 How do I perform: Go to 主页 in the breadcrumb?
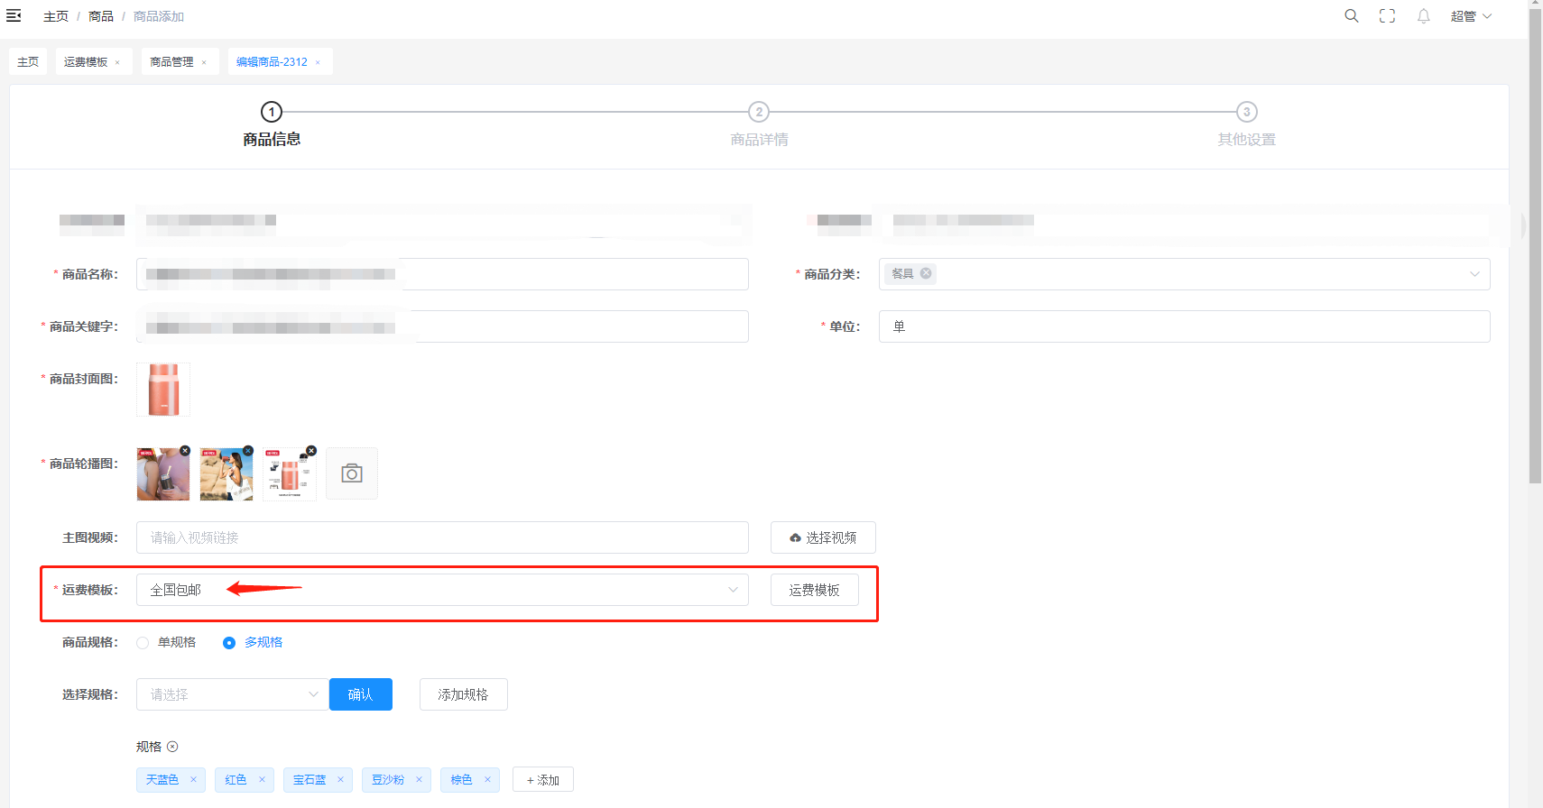pyautogui.click(x=56, y=16)
